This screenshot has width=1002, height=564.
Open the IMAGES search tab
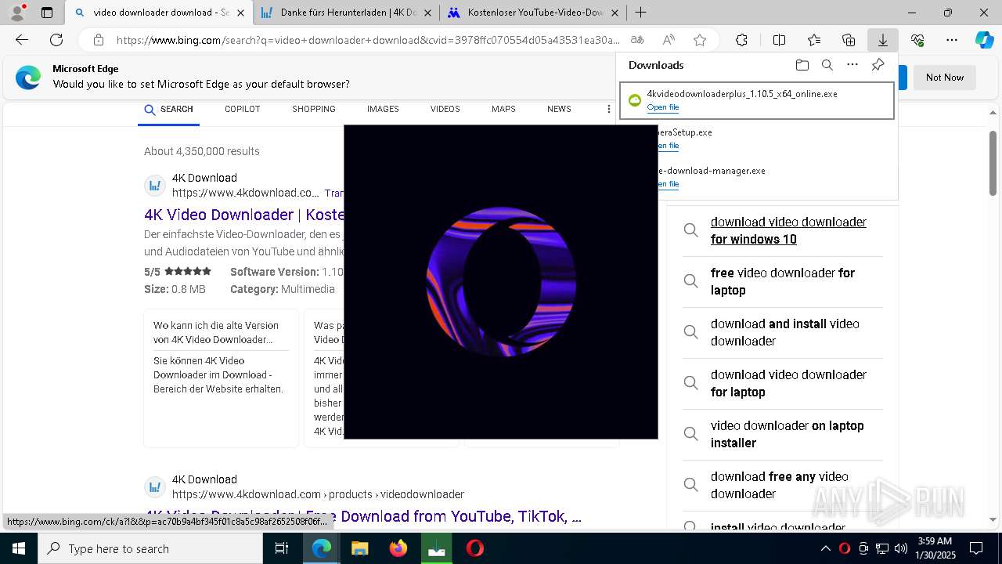[x=383, y=109]
